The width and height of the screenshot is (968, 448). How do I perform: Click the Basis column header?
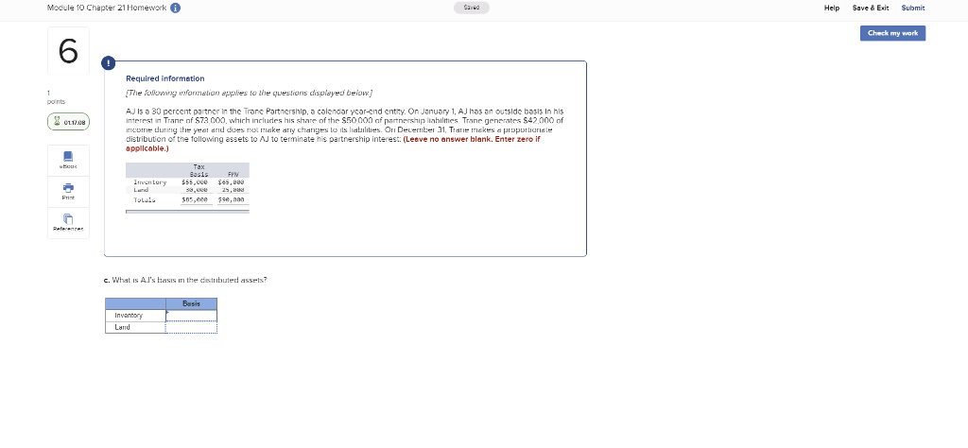point(191,303)
